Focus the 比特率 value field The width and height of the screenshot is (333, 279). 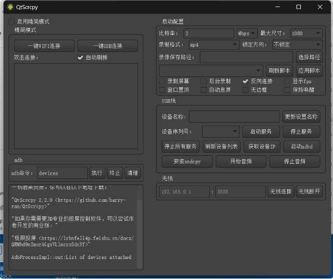click(209, 34)
